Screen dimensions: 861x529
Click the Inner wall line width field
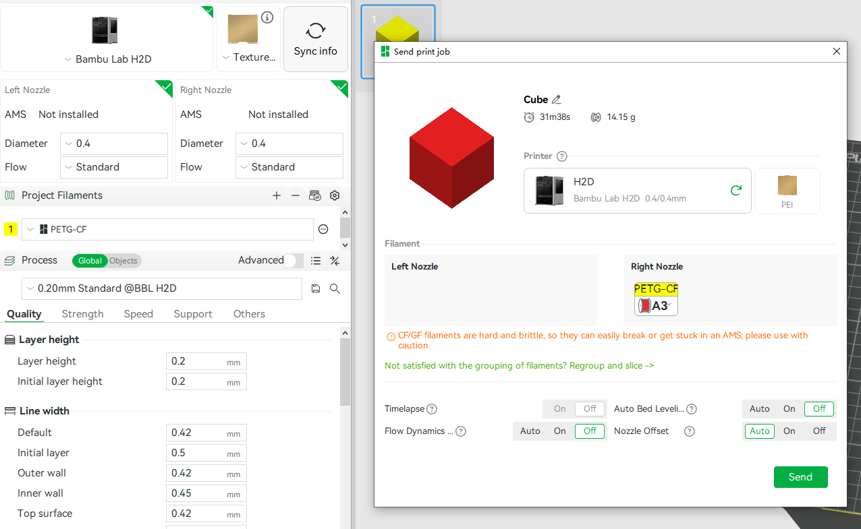206,493
